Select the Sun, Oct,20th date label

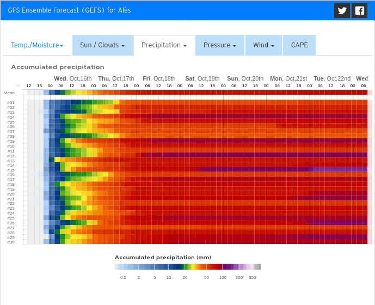tap(245, 78)
